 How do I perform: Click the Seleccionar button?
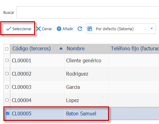(19, 29)
